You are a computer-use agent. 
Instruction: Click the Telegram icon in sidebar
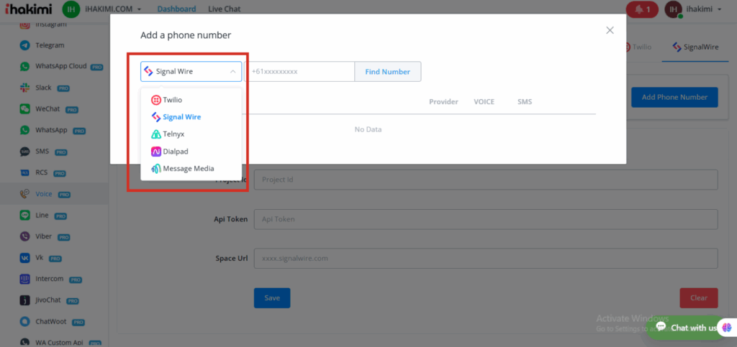[x=25, y=45]
